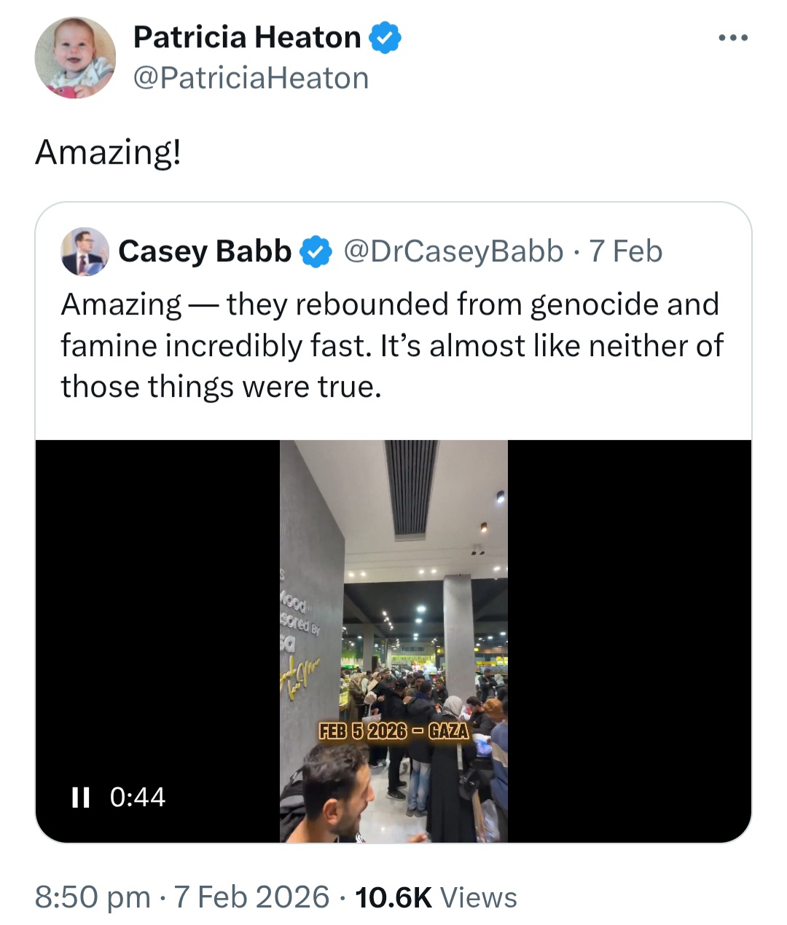
Task: Click the Casey Babb display name
Action: click(205, 251)
